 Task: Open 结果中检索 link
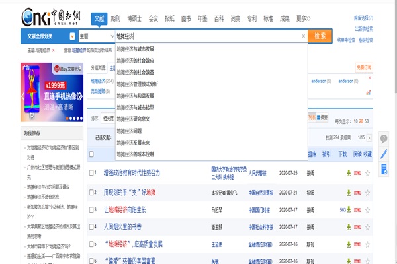click(346, 40)
